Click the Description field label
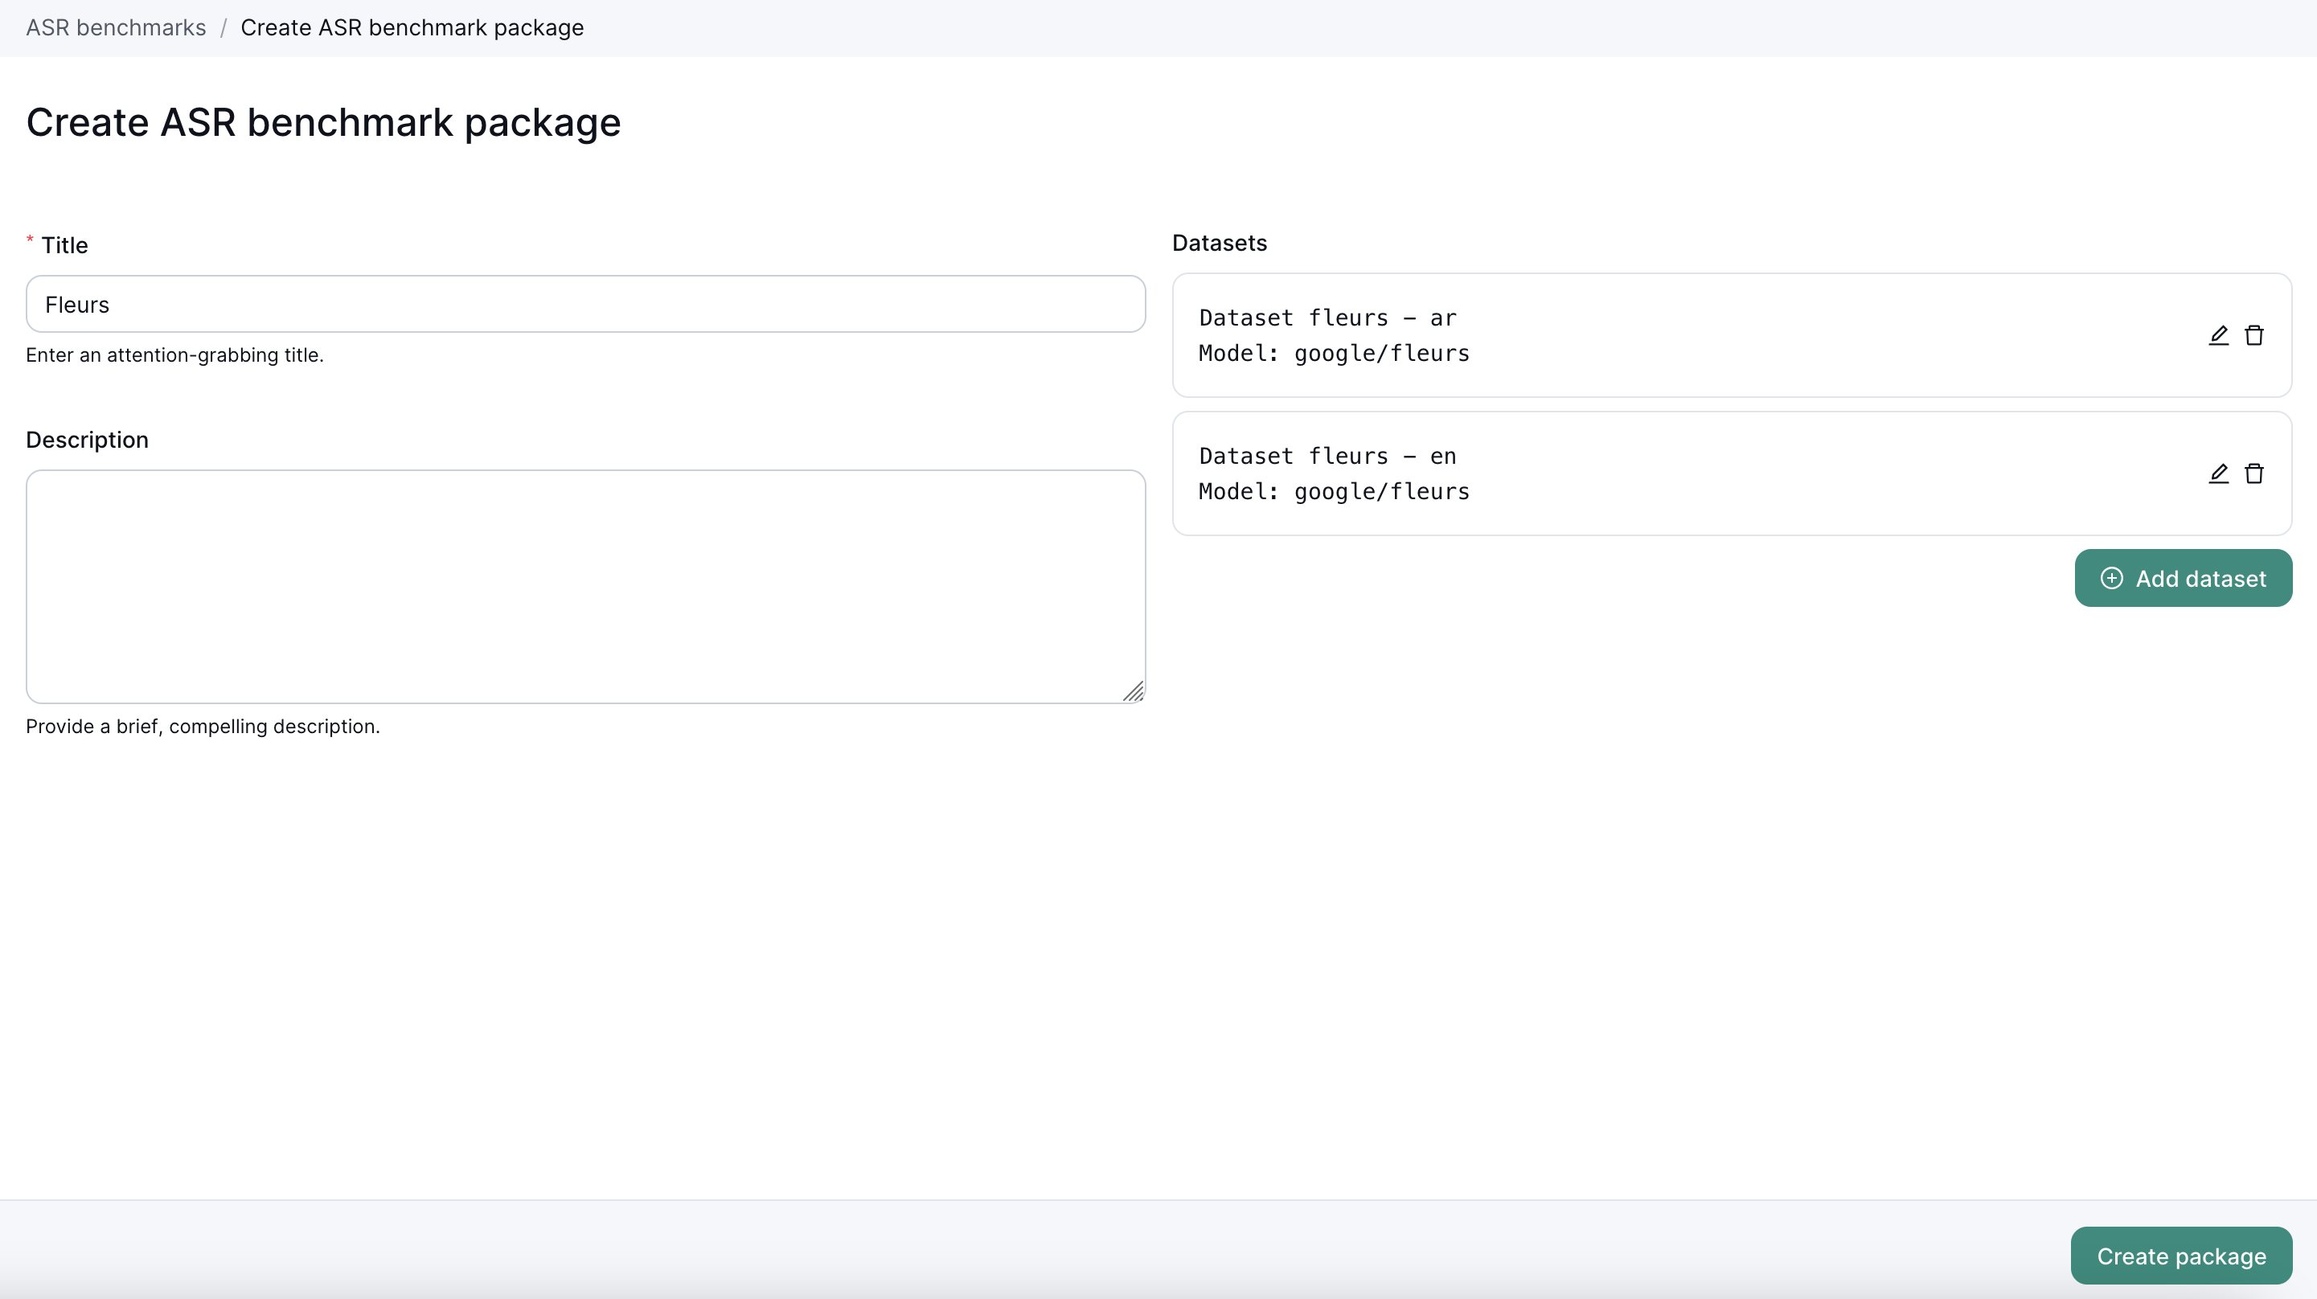The width and height of the screenshot is (2317, 1299). point(88,440)
